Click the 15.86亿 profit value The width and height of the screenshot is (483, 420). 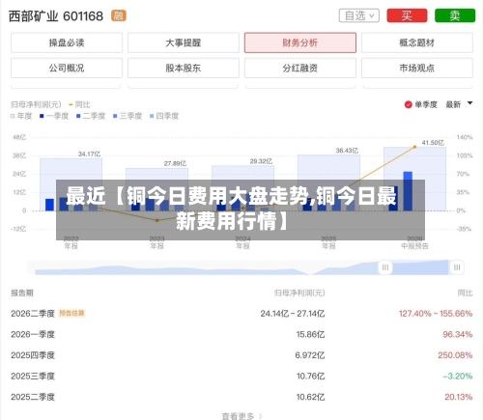coord(310,334)
